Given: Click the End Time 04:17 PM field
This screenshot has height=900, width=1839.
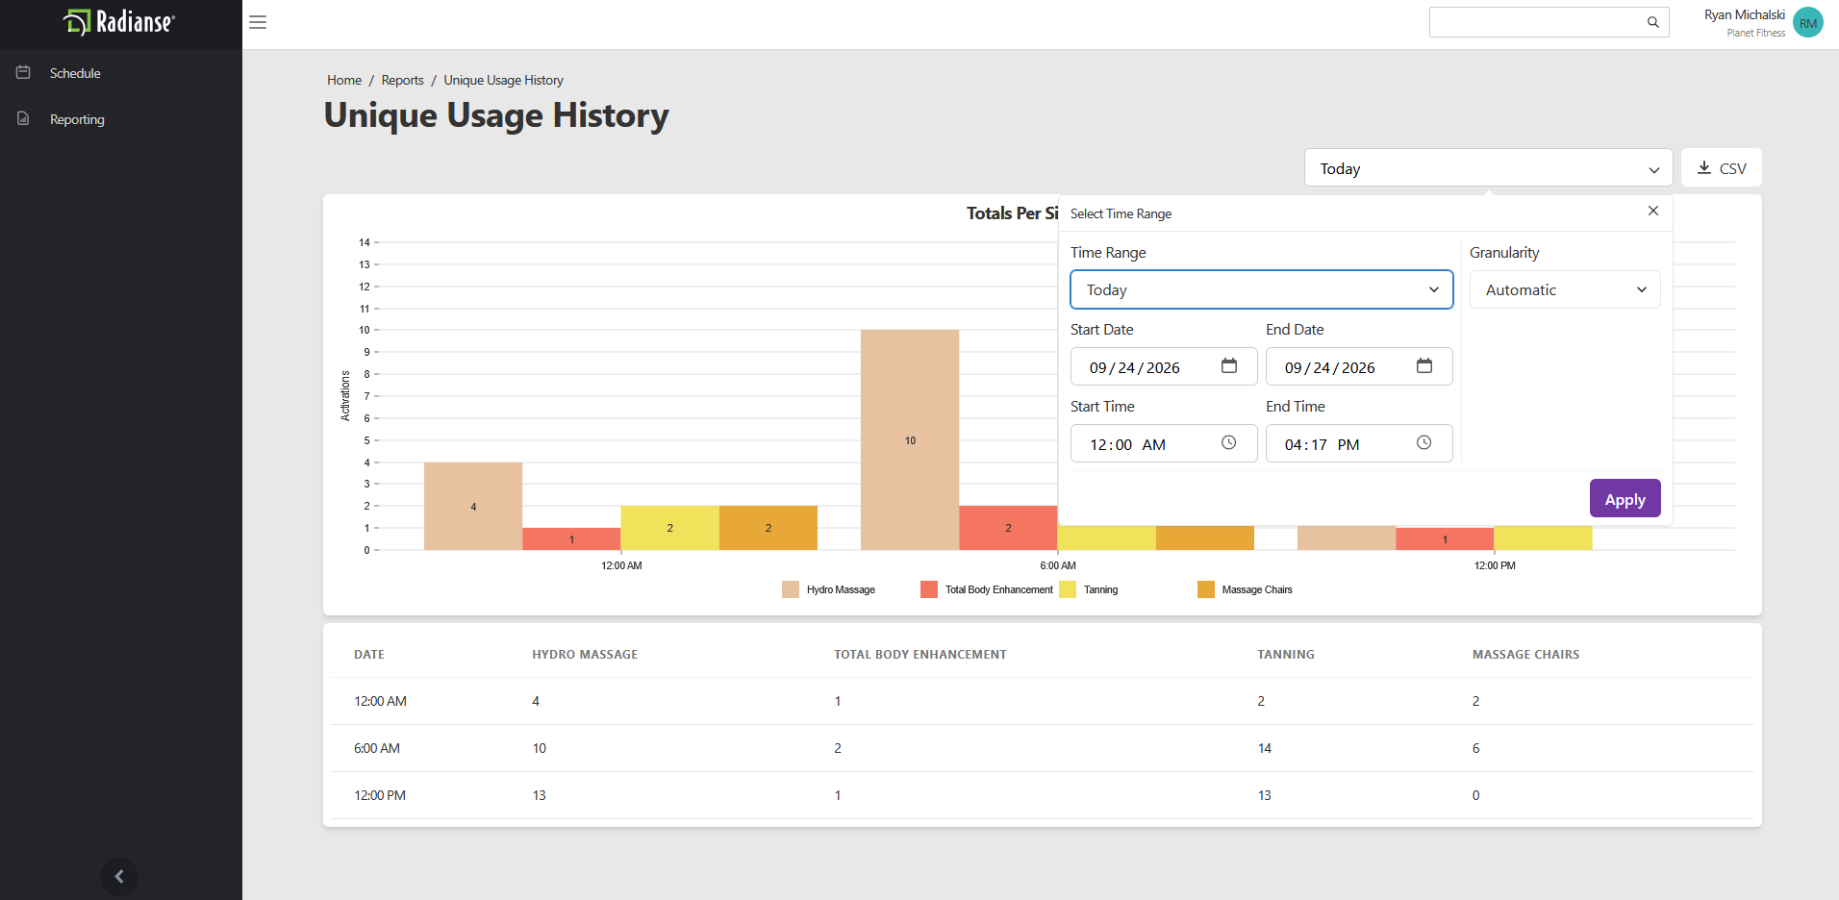Looking at the screenshot, I should pos(1359,443).
